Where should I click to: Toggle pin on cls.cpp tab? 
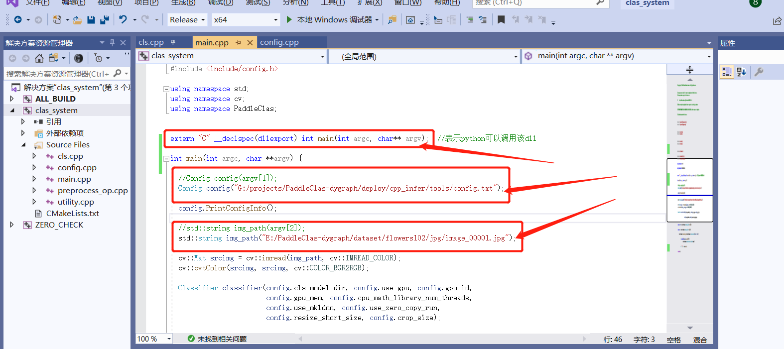(173, 42)
